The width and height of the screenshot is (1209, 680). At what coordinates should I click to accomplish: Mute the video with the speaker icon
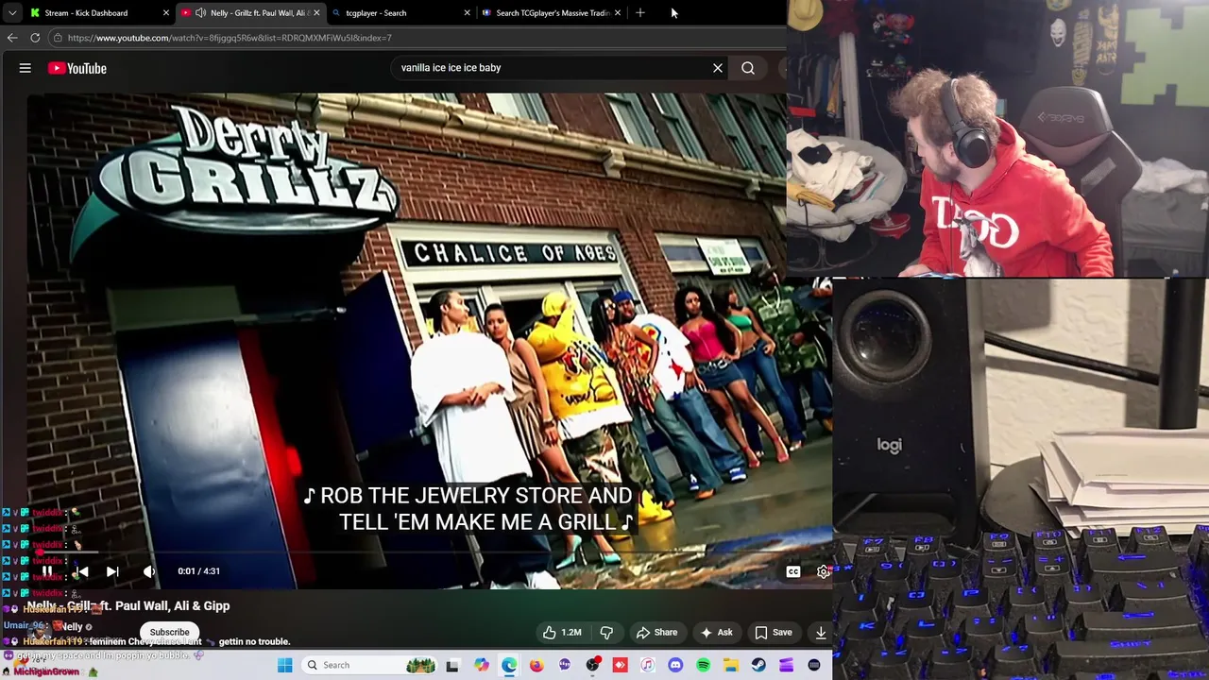click(149, 571)
